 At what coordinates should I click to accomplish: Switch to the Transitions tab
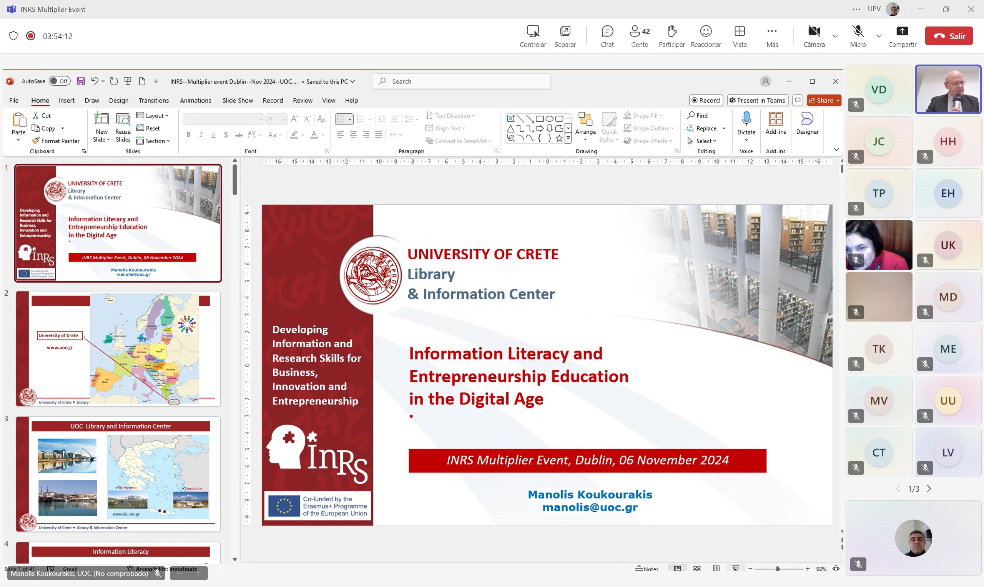pyautogui.click(x=153, y=101)
